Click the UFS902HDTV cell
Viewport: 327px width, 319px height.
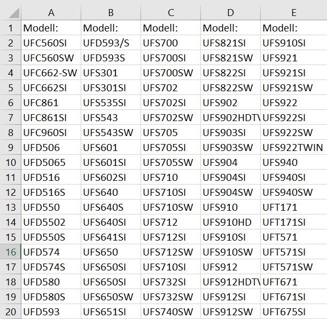[x=231, y=118]
